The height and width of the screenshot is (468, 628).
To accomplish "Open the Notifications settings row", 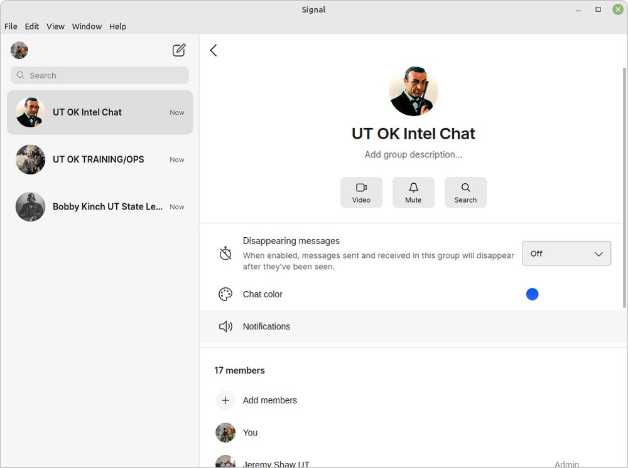I will (x=413, y=326).
